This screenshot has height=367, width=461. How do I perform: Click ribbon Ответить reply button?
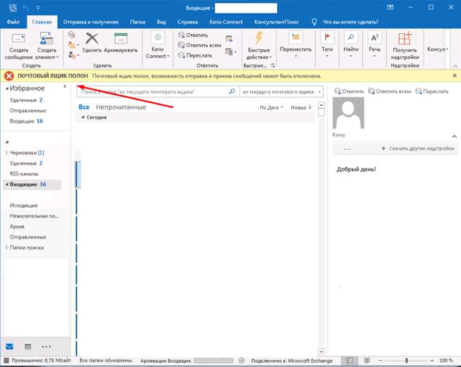193,35
